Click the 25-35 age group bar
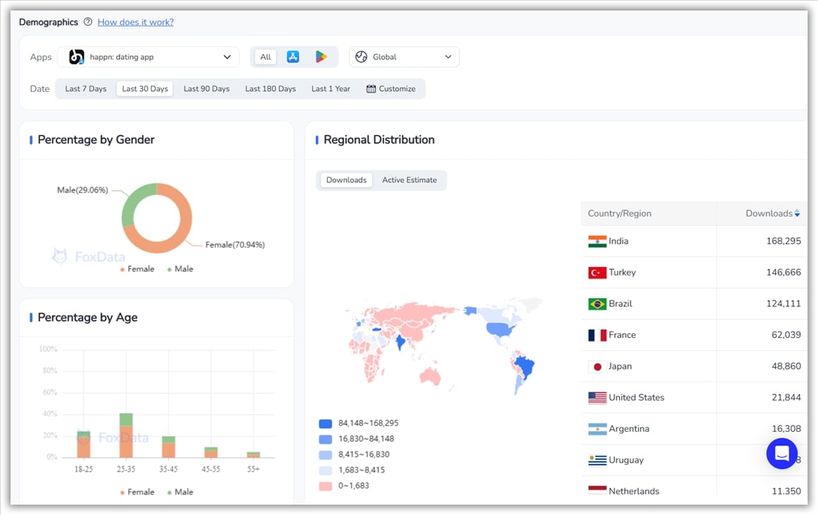 pyautogui.click(x=126, y=435)
